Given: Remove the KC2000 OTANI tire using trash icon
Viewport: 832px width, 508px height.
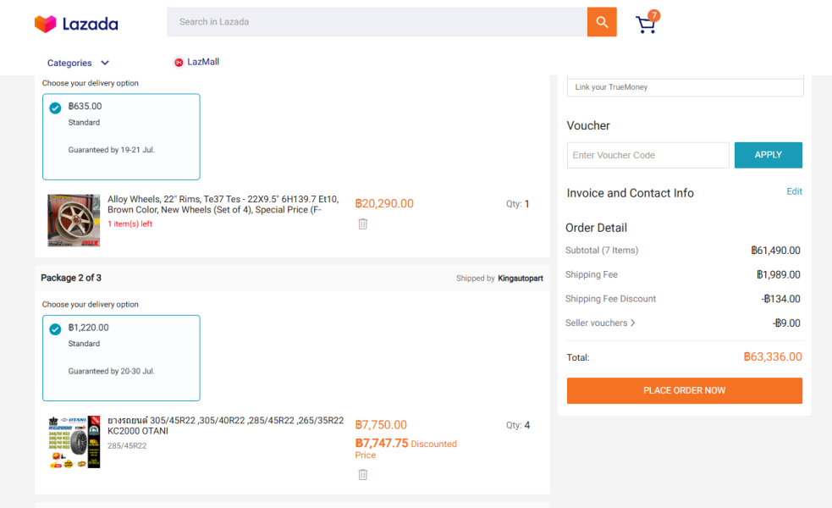Looking at the screenshot, I should click(x=362, y=475).
